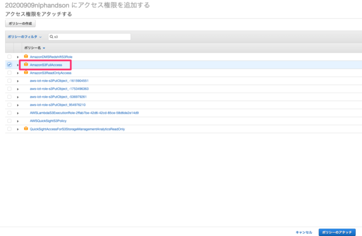Check aws-iot-role-s3PutObject_954976210 checkbox
This screenshot has width=362, height=236.
coord(9,105)
